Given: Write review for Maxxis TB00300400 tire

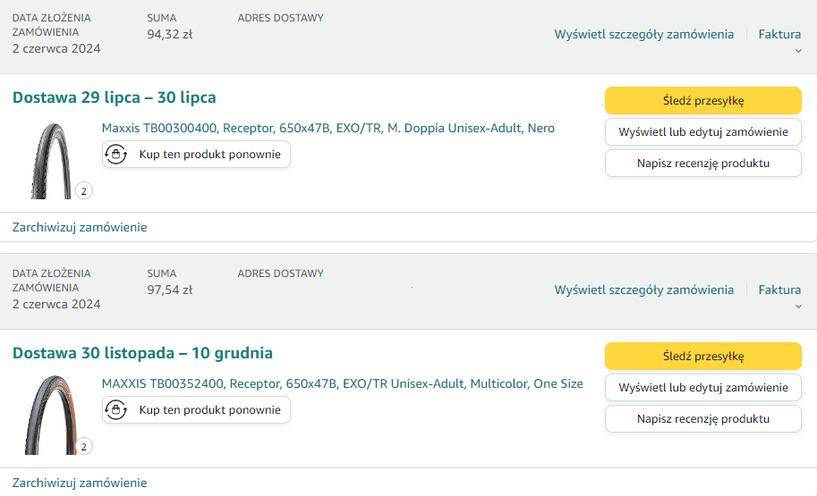Looking at the screenshot, I should [702, 164].
